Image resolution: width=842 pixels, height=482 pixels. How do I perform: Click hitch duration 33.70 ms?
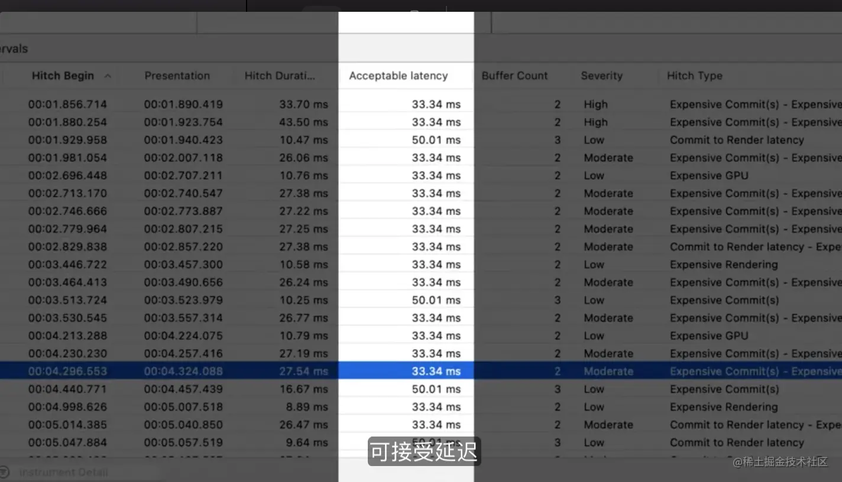click(304, 105)
